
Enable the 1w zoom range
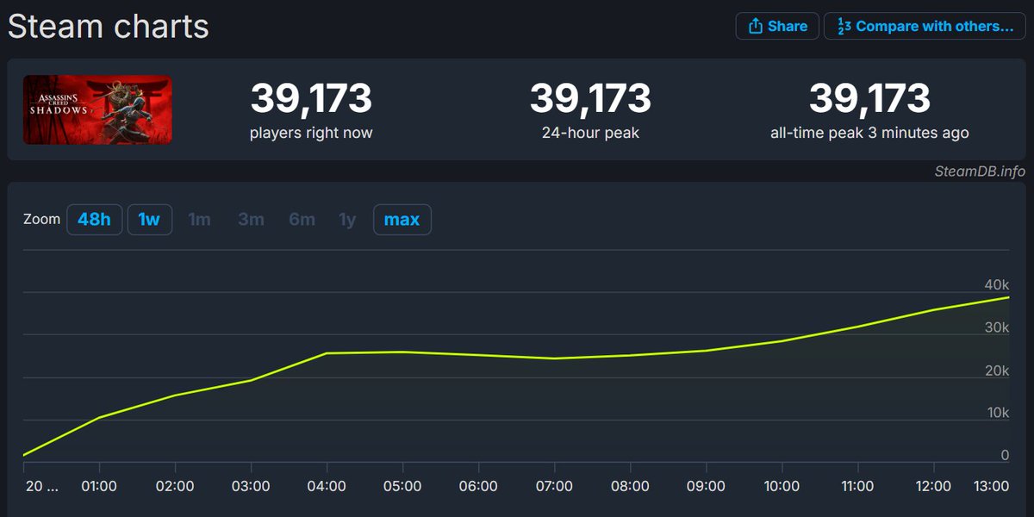(149, 219)
